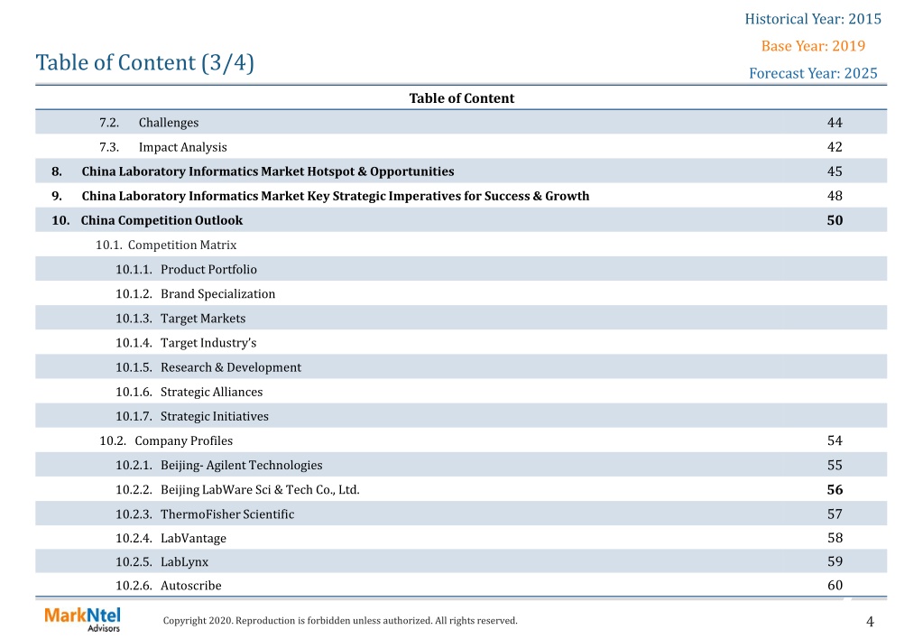The width and height of the screenshot is (923, 639).
Task: Click page number 42 for Impact Analysis
Action: (x=835, y=147)
